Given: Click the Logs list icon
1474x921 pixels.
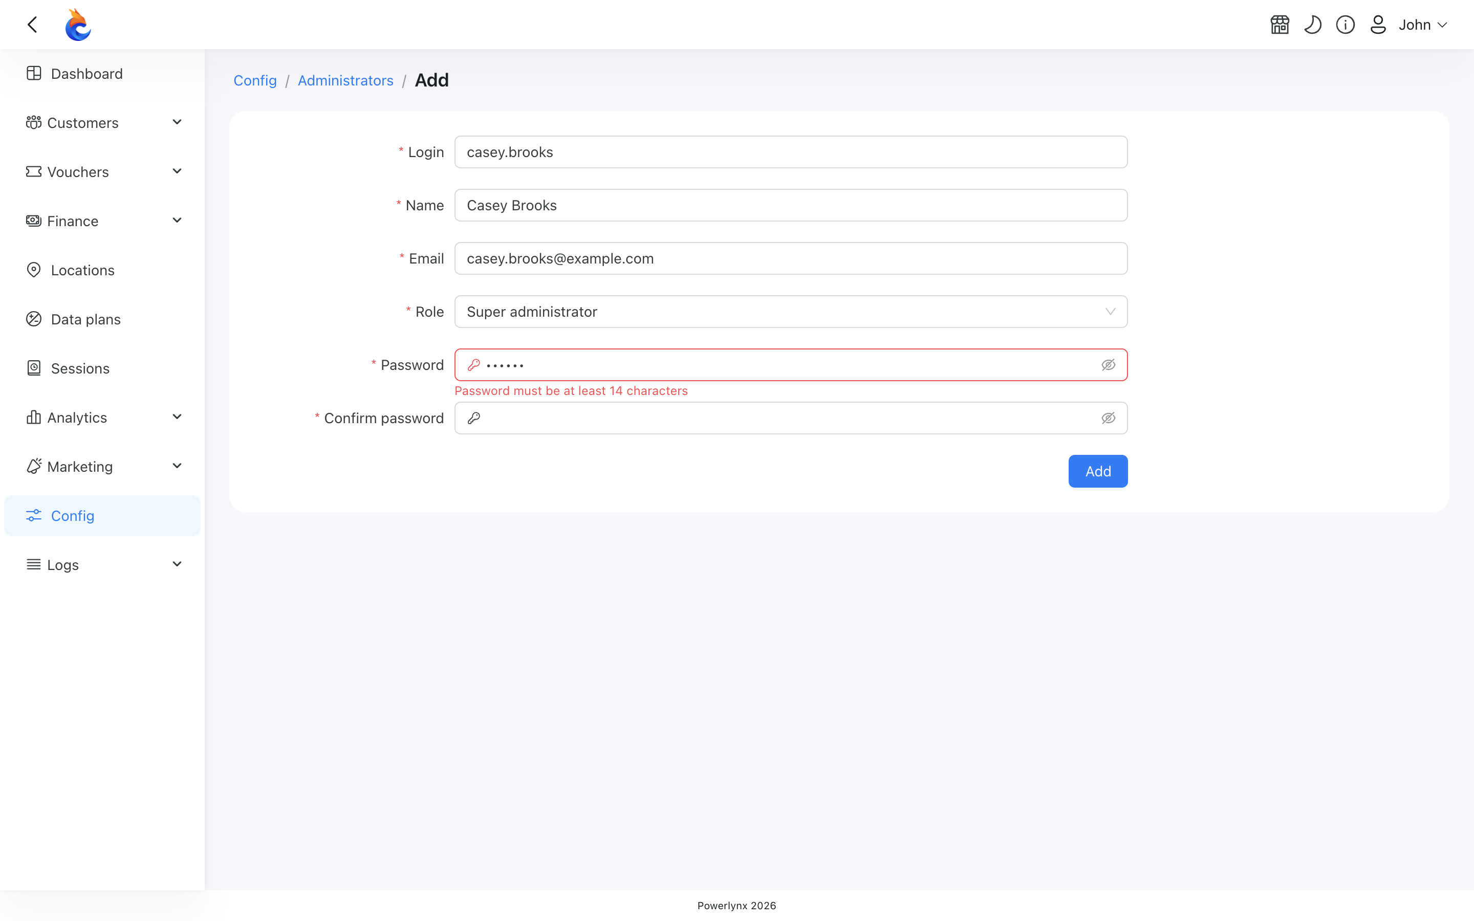Looking at the screenshot, I should pyautogui.click(x=33, y=565).
